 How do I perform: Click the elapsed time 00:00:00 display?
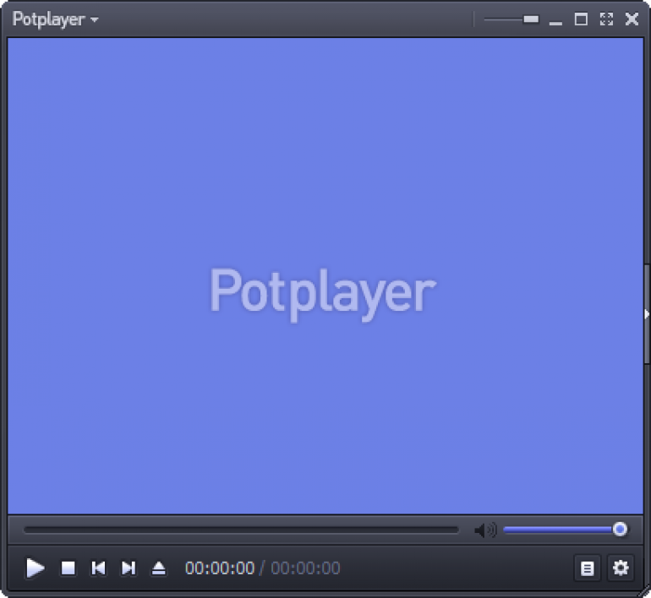coord(220,568)
